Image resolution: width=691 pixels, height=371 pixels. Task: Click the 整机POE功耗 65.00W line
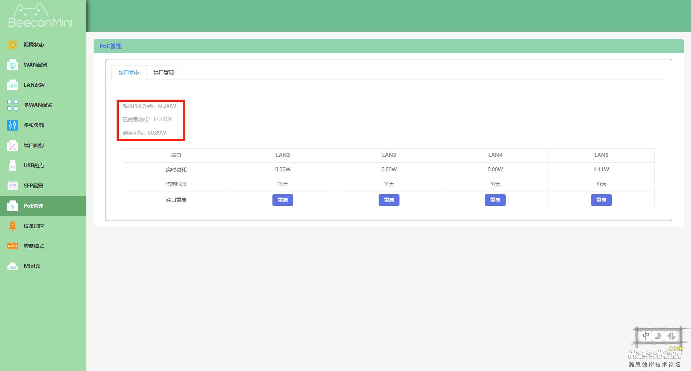[149, 106]
